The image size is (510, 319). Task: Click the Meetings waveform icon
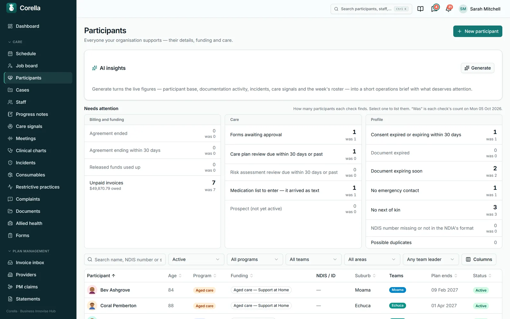[x=10, y=138]
